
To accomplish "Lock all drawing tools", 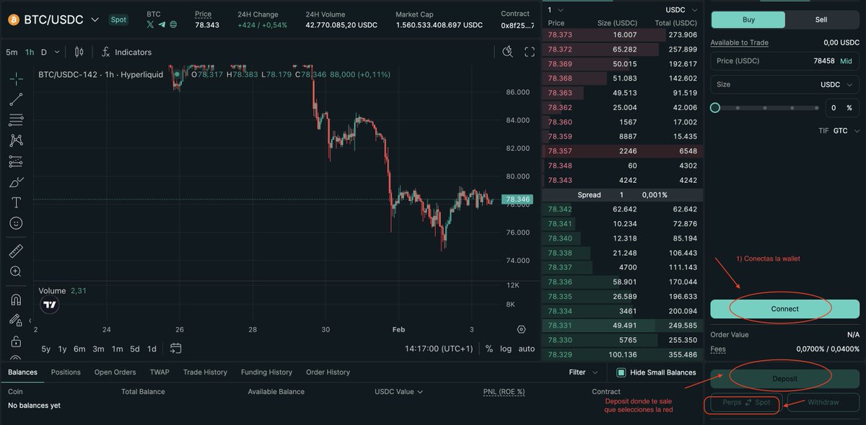I will (16, 341).
